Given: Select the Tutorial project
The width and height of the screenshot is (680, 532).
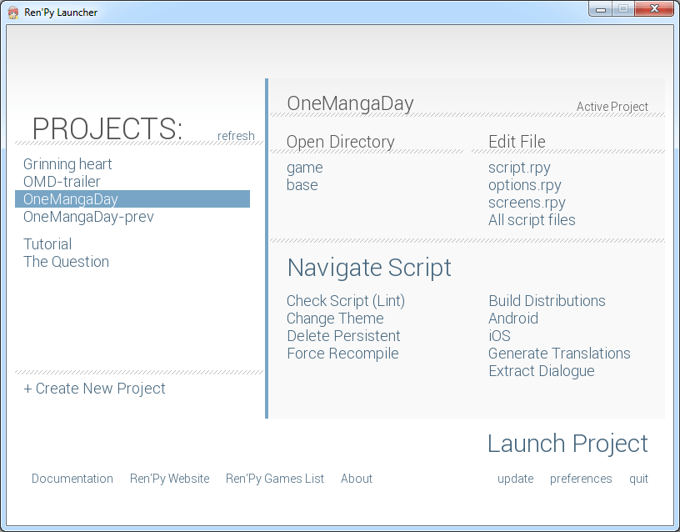Looking at the screenshot, I should (47, 243).
